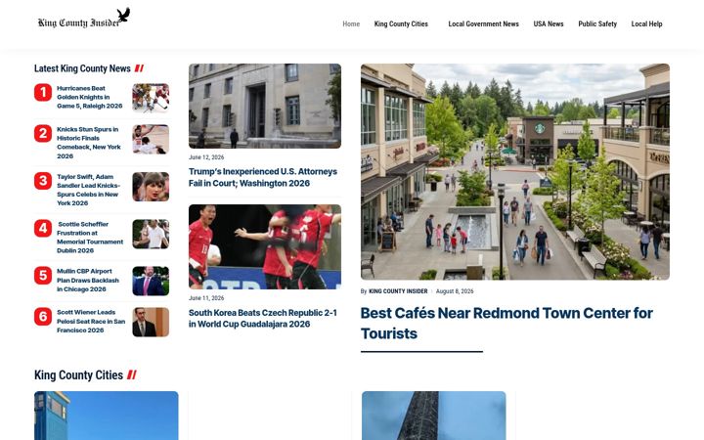704x440 pixels.
Task: Click KING COUNTY INSIDER author byline
Action: coord(398,291)
